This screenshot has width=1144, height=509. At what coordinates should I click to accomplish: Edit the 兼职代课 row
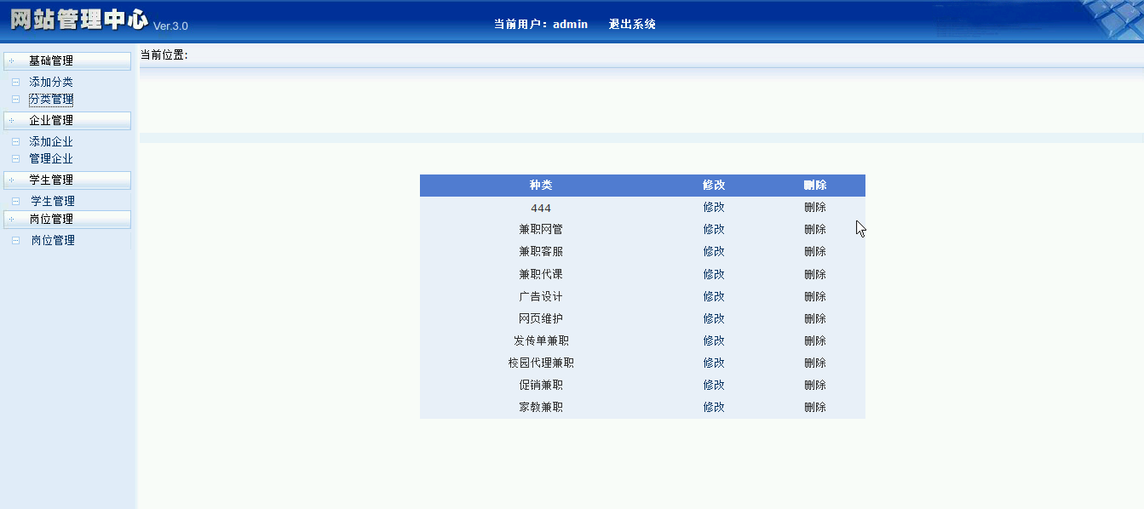click(714, 274)
